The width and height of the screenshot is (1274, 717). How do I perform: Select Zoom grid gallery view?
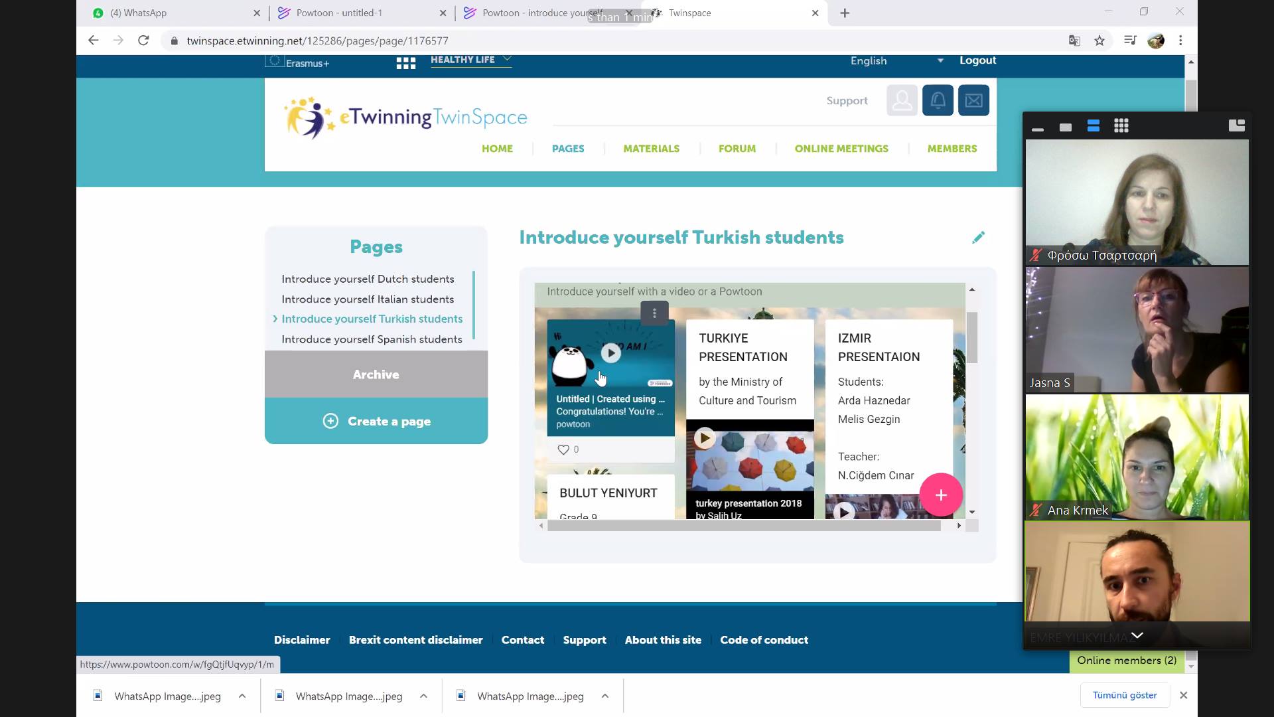1121,126
